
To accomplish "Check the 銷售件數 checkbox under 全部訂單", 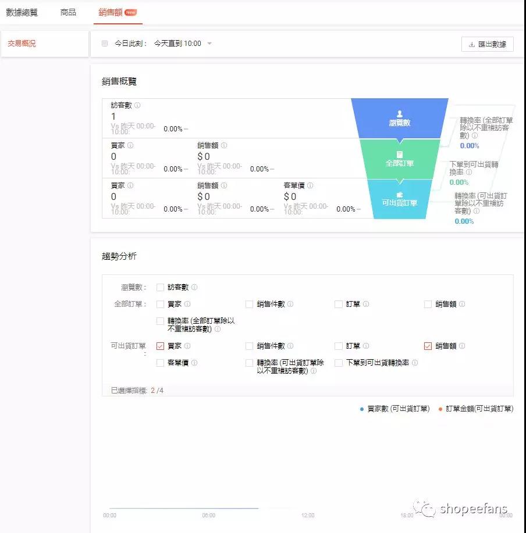I will point(250,303).
